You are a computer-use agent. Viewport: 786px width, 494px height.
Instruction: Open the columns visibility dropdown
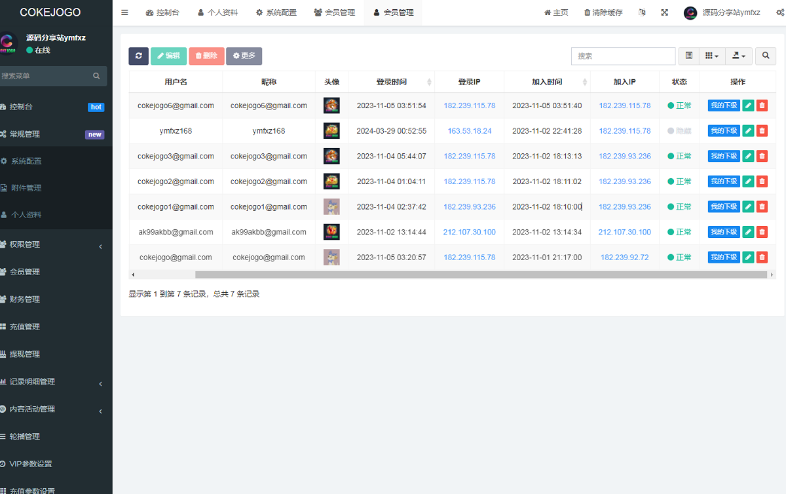click(712, 56)
